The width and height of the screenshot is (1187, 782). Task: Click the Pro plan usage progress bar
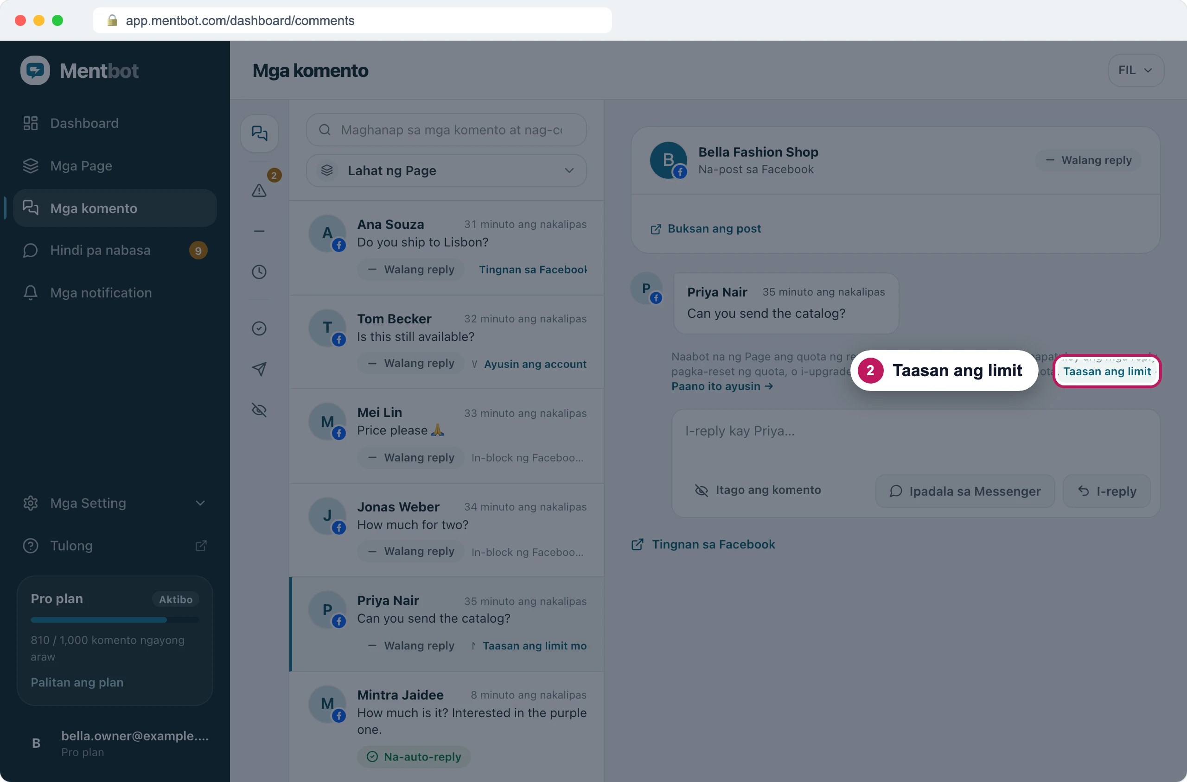tap(115, 620)
